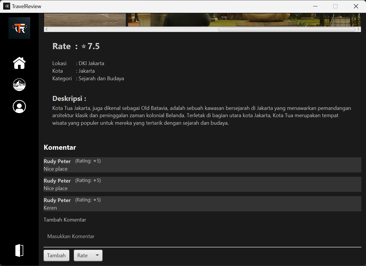366x266 pixels.
Task: Open the user profile icon
Action: [x=19, y=107]
